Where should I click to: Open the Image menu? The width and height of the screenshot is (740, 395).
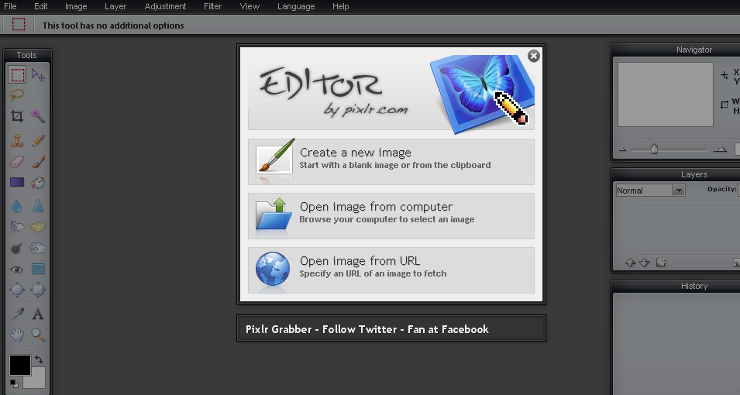[76, 7]
